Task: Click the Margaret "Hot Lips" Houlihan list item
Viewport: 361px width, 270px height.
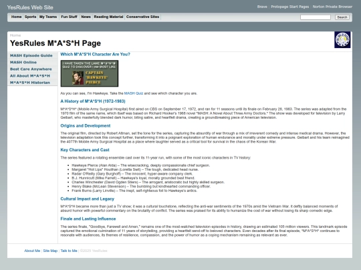Action: (135, 169)
